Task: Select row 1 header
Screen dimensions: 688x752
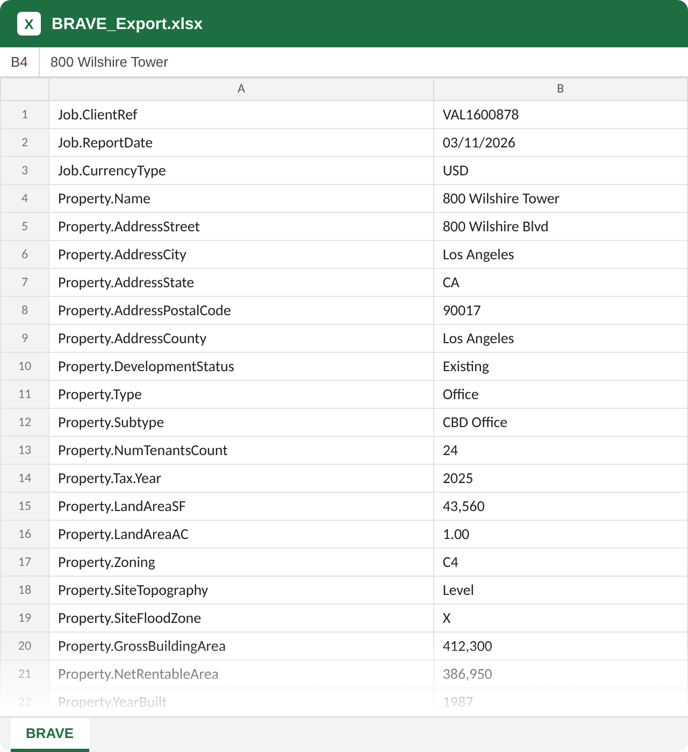Action: click(x=25, y=115)
